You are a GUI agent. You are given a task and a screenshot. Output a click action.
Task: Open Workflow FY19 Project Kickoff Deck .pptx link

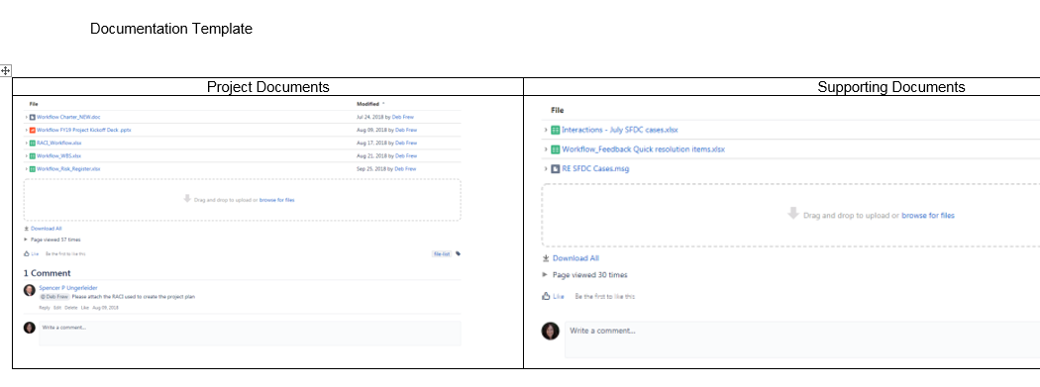point(84,130)
